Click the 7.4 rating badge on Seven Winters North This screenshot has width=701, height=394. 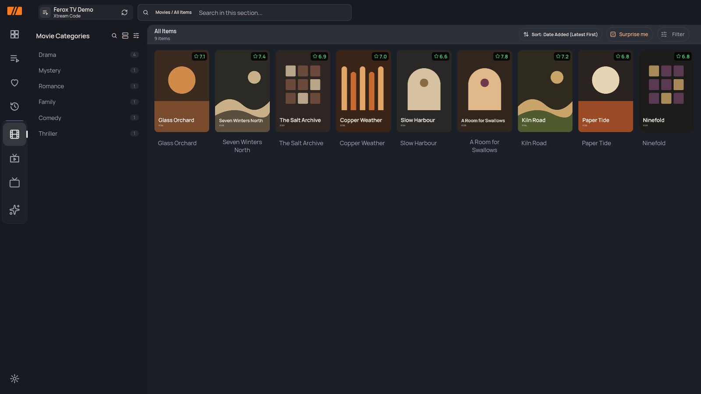click(259, 56)
